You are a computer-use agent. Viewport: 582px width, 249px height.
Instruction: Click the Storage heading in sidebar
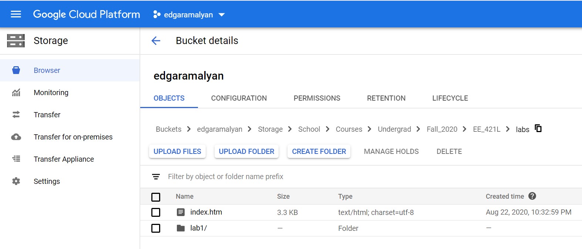51,41
